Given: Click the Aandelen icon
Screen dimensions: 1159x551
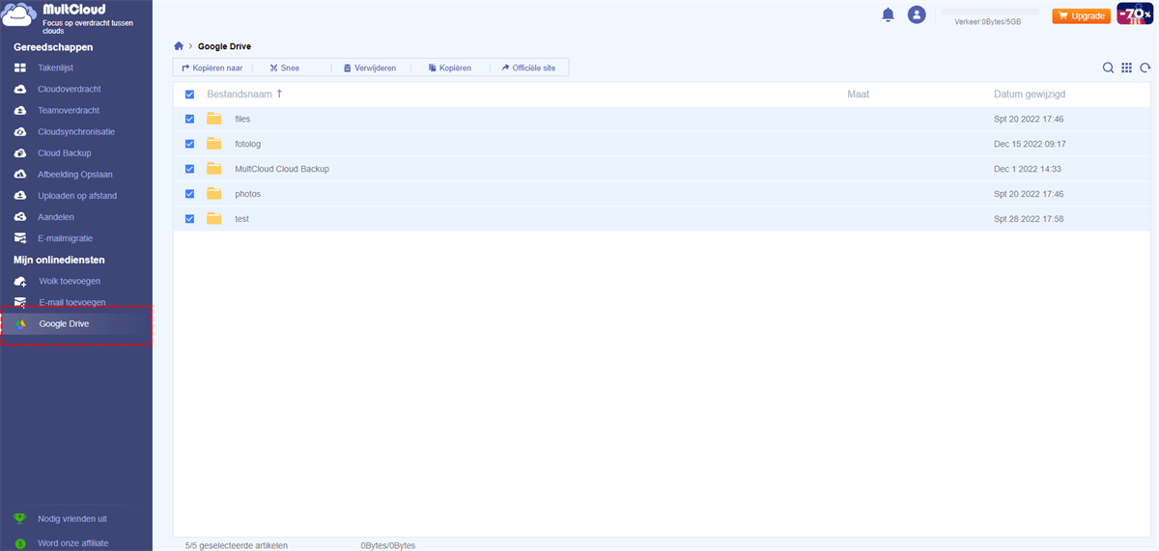Looking at the screenshot, I should pyautogui.click(x=20, y=217).
